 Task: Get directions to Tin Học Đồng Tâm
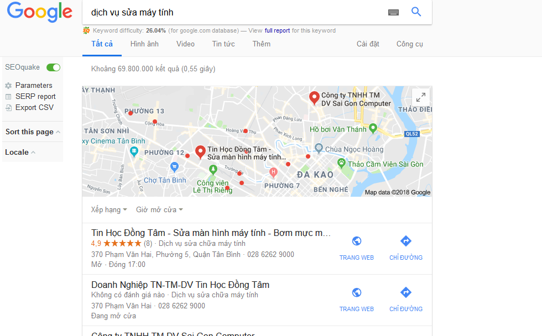406,241
